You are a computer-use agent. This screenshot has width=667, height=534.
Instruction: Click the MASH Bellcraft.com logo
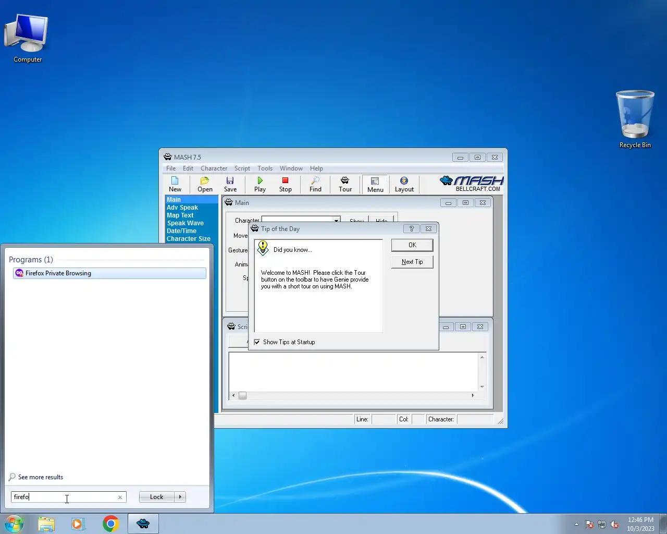pyautogui.click(x=472, y=184)
